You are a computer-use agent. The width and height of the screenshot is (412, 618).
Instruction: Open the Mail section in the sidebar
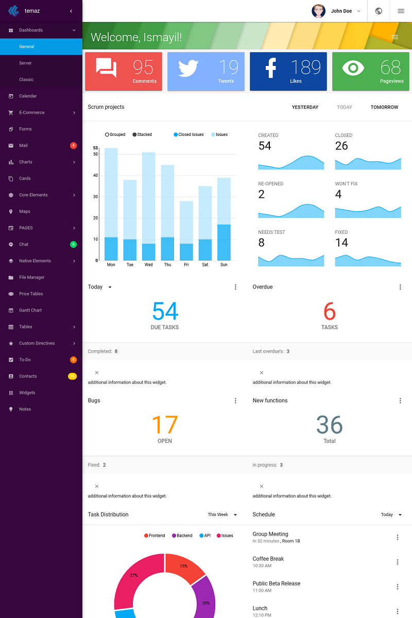23,145
